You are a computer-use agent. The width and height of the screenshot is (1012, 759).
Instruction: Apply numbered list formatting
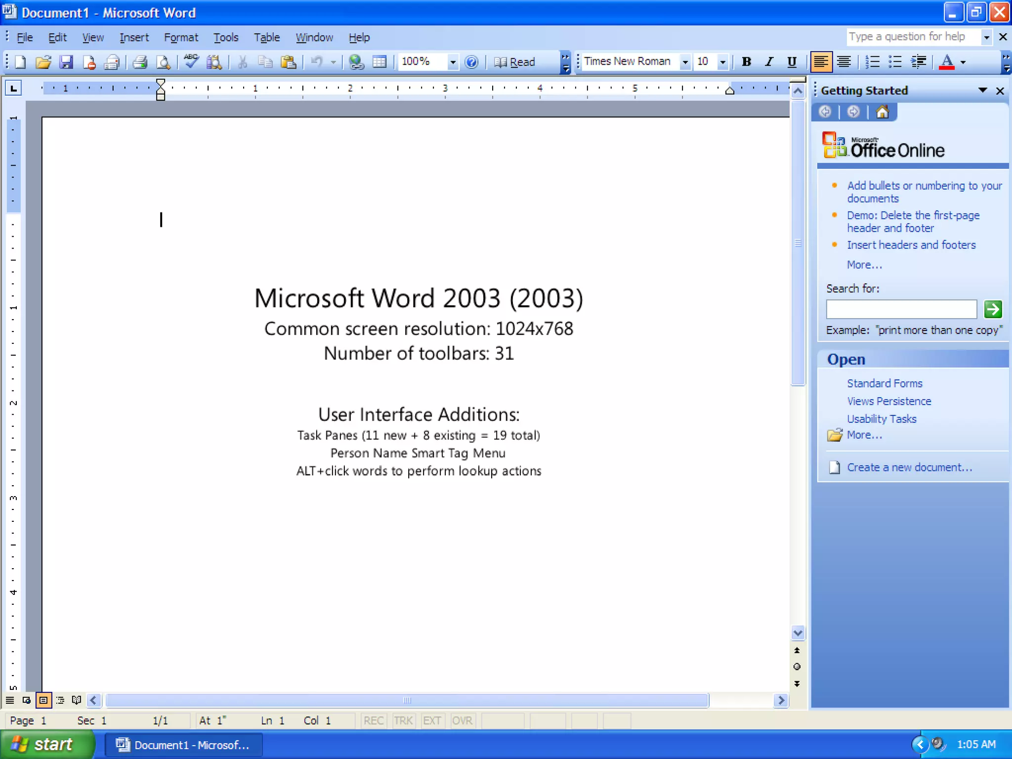[872, 62]
